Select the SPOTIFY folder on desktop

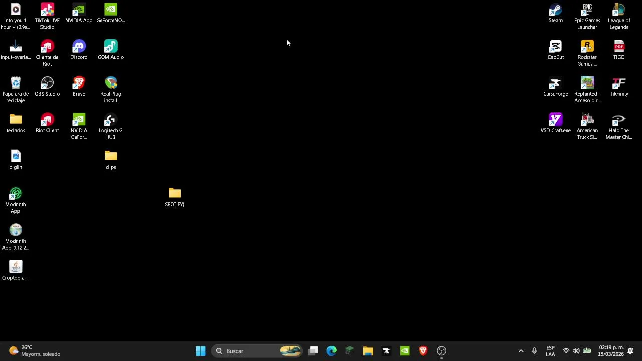click(x=175, y=197)
